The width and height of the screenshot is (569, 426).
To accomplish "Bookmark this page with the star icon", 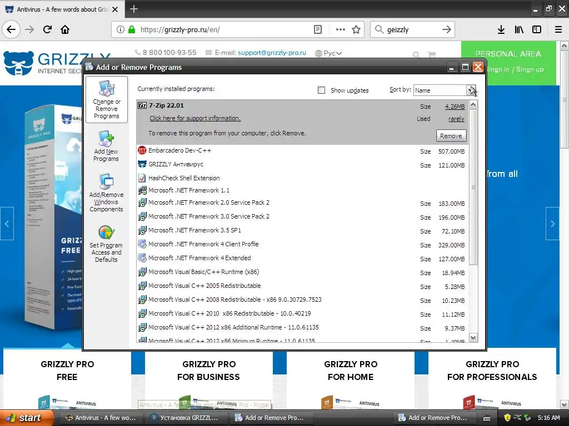I will click(x=356, y=29).
